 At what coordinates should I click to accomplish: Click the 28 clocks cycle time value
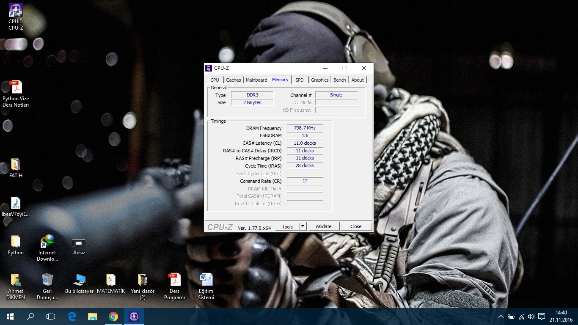click(x=305, y=165)
